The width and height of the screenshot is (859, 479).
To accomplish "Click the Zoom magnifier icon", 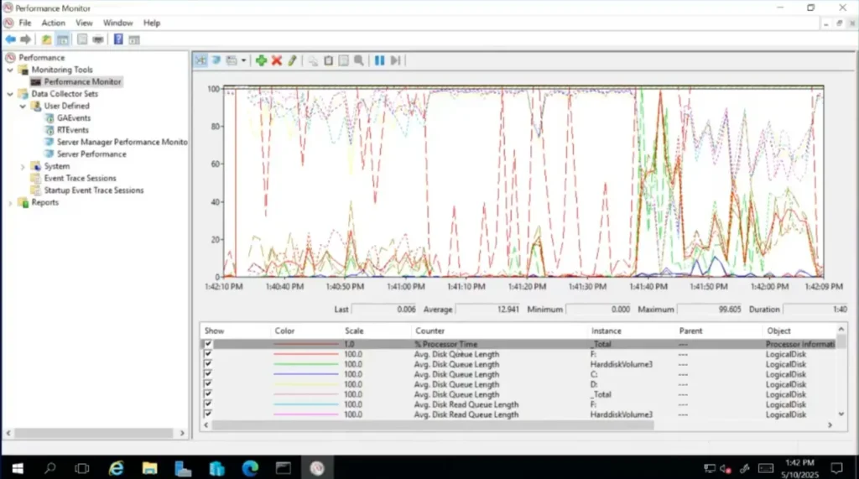I will (x=359, y=60).
